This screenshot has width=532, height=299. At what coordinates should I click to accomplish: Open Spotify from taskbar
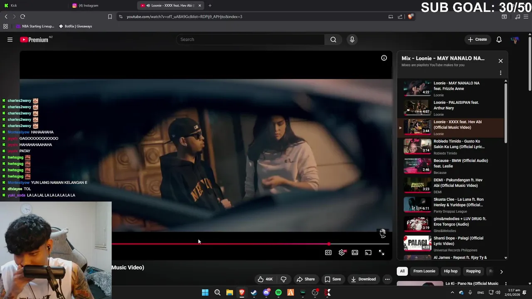tap(278, 293)
